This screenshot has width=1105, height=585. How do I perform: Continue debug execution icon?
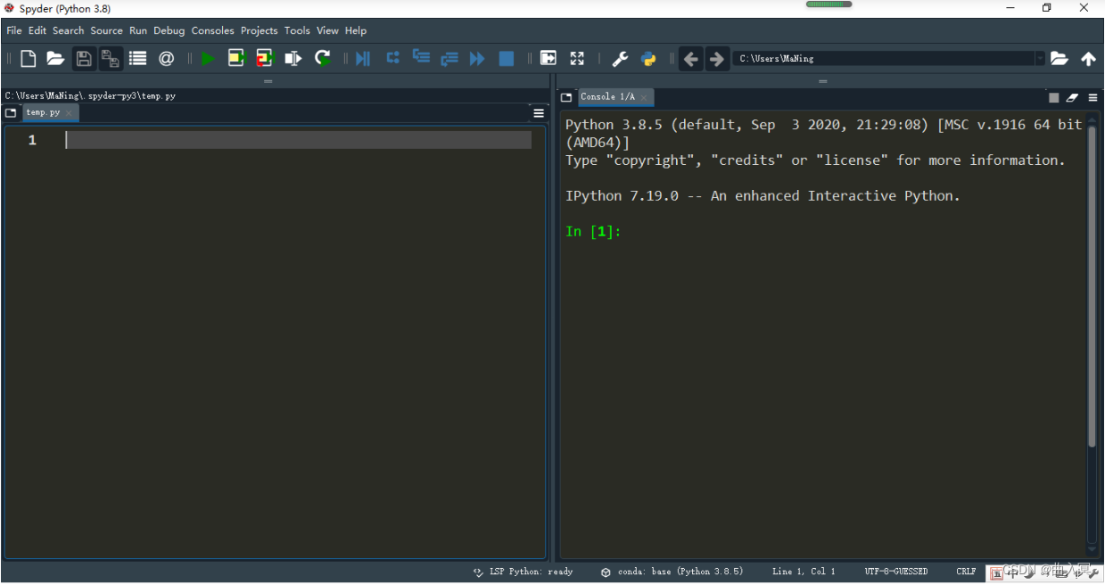477,59
